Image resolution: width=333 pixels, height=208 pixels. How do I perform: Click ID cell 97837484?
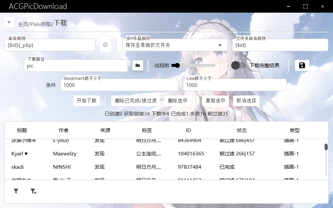coord(189,167)
